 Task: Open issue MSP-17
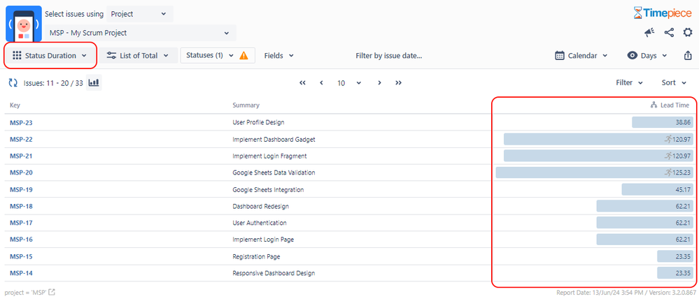21,223
